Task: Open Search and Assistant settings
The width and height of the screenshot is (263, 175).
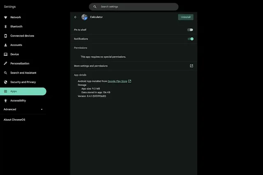Action: (23, 73)
